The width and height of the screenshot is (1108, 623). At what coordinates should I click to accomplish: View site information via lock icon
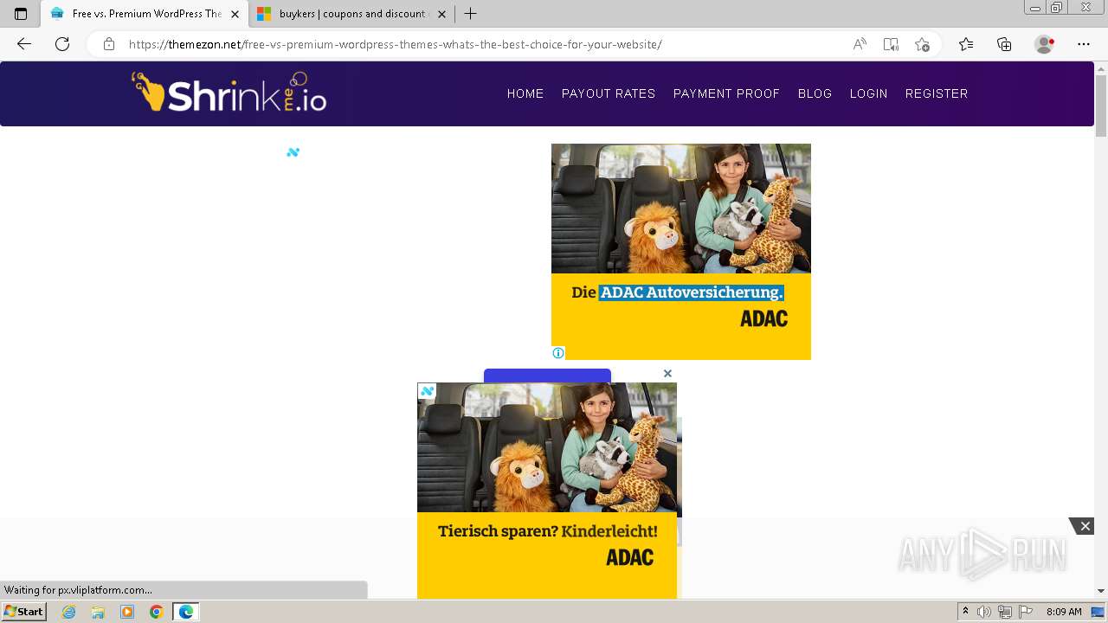pos(109,44)
